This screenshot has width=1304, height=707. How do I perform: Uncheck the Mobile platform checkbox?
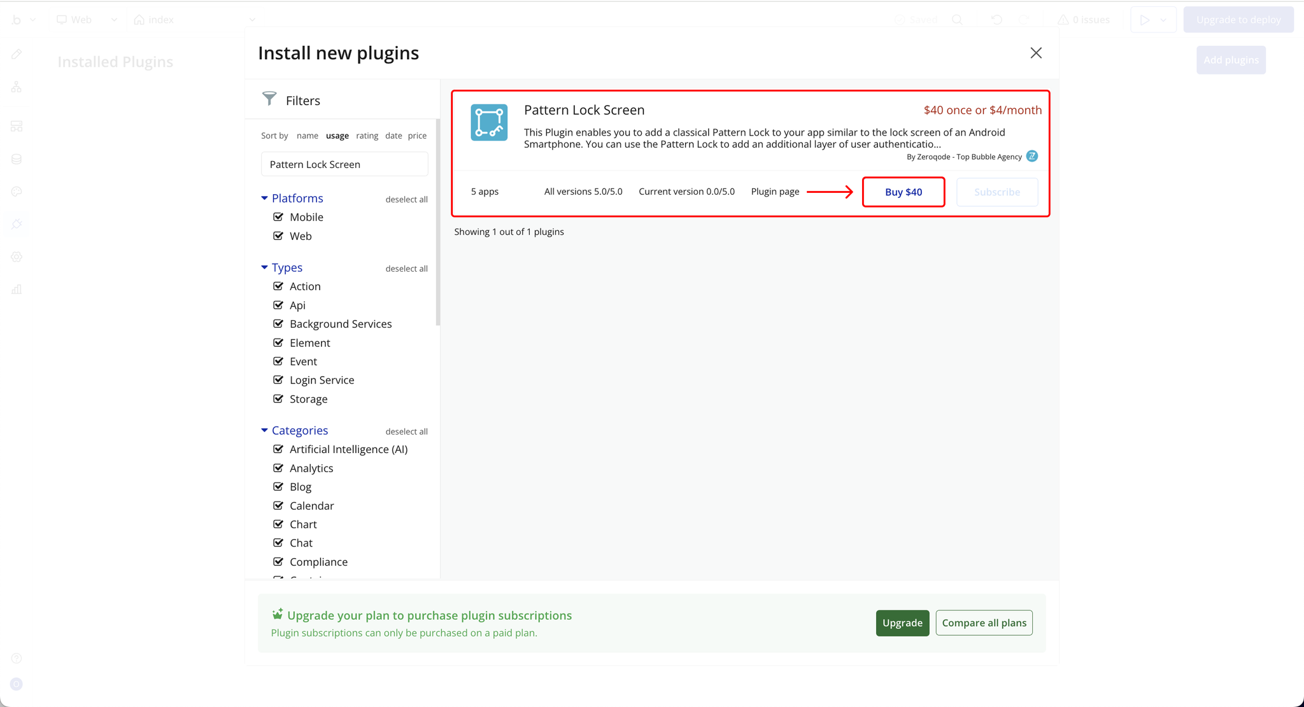(x=278, y=217)
